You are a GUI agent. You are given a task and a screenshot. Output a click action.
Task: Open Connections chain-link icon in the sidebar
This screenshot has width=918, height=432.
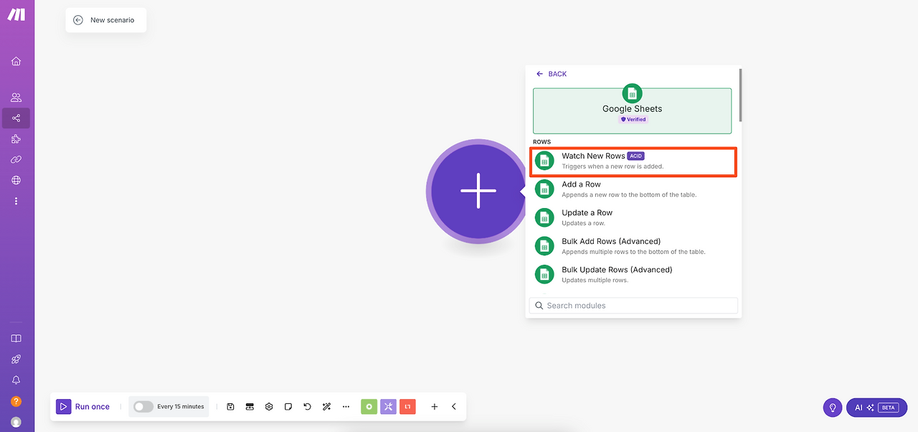[x=16, y=159]
